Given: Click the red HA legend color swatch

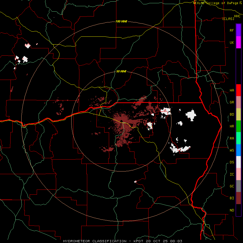Looking at the screenshot, I should tap(238, 90).
